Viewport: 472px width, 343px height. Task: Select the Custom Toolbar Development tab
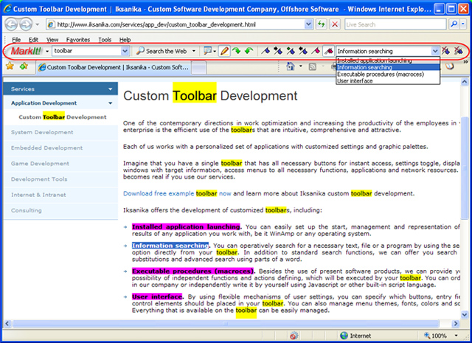(x=114, y=67)
